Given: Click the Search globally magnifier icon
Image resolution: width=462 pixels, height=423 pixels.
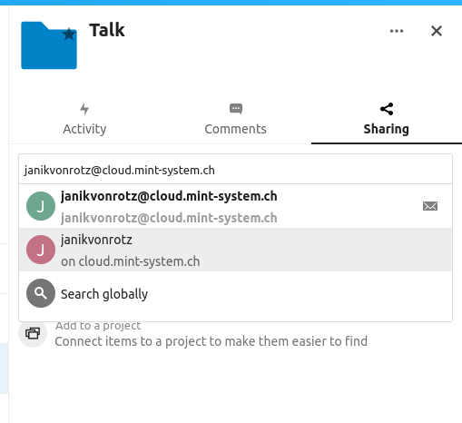Looking at the screenshot, I should [41, 293].
